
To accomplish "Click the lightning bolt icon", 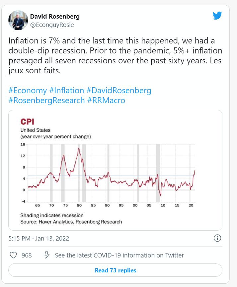I will 47,255.
